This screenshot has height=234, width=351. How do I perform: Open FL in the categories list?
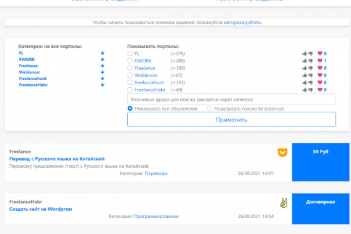[x=21, y=53]
